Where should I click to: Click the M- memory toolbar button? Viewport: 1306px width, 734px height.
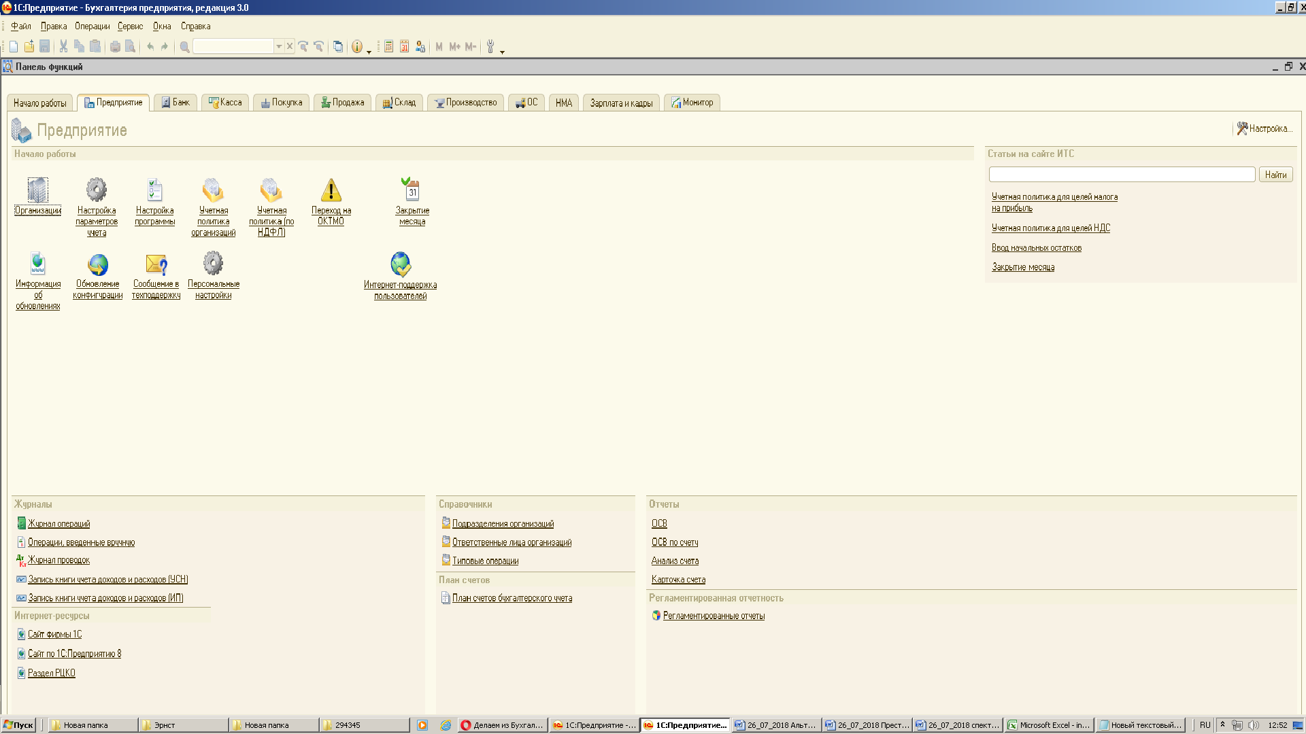coord(471,46)
